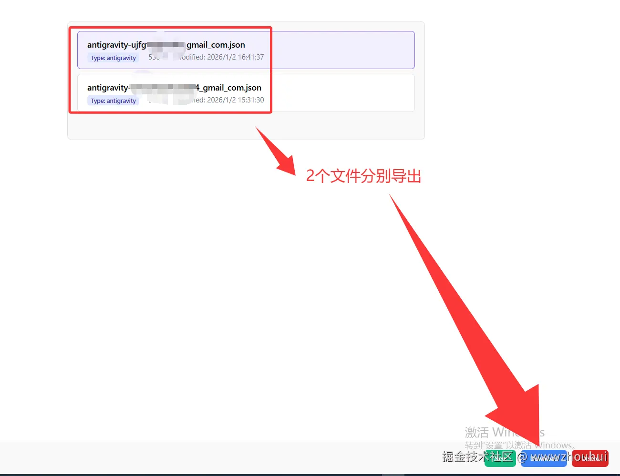Click the blue Download button
620x476 pixels.
544,458
